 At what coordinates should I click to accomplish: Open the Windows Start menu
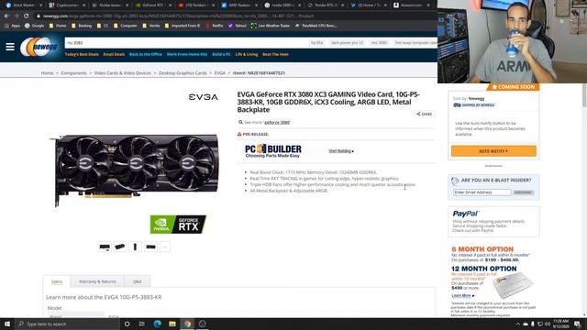click(x=7, y=324)
